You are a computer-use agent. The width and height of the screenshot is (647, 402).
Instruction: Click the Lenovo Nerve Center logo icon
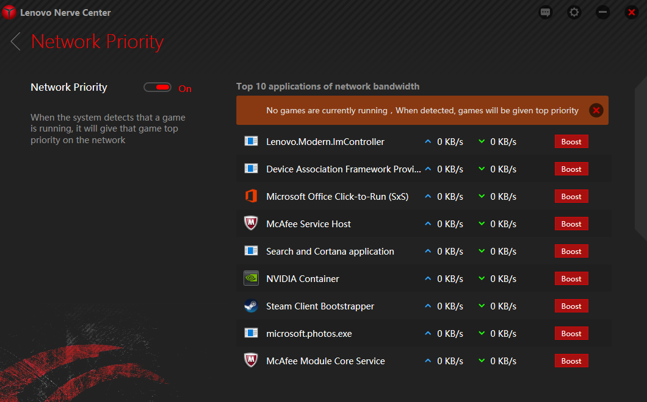9,12
